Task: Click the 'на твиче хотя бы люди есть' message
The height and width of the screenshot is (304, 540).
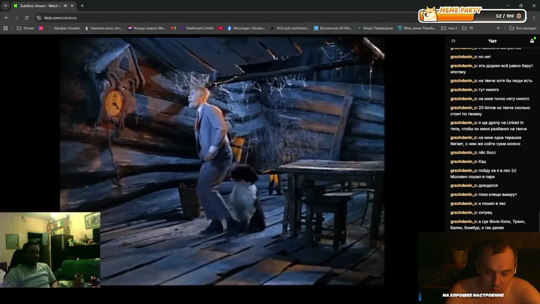Action: [491, 81]
